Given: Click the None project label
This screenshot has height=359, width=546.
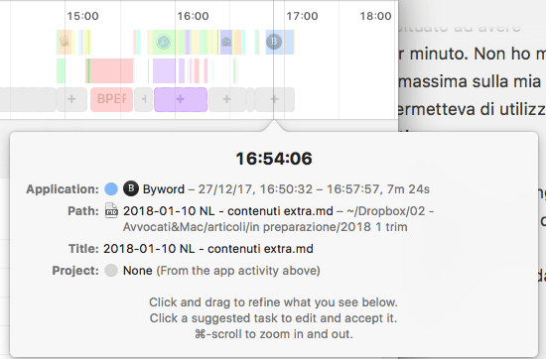Looking at the screenshot, I should pos(138,271).
